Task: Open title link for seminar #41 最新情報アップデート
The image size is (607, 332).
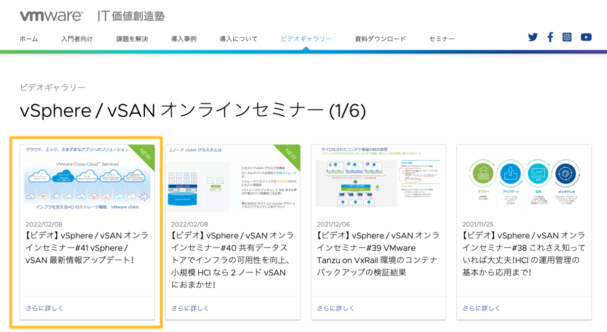Action: (86, 248)
